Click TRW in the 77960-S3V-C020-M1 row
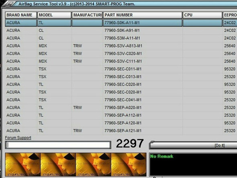 78,54
